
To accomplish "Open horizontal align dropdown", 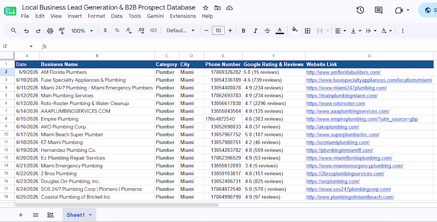I will (x=340, y=31).
